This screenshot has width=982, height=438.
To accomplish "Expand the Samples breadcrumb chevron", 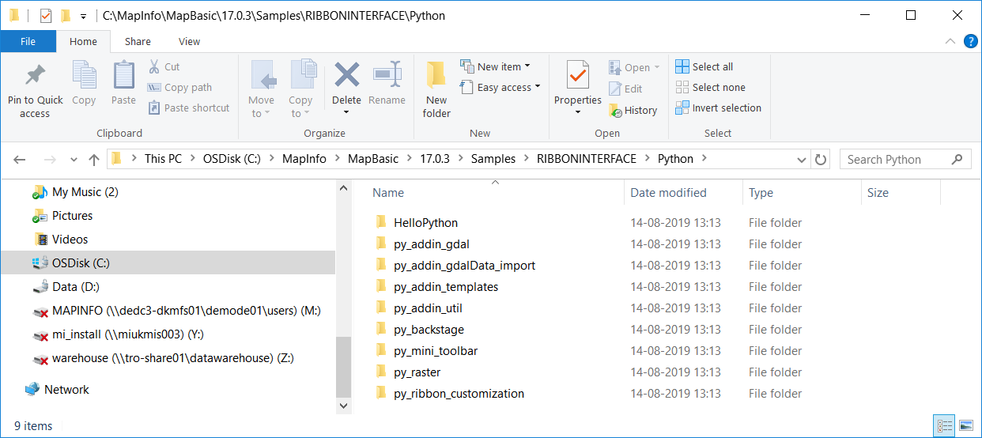I will click(x=527, y=159).
